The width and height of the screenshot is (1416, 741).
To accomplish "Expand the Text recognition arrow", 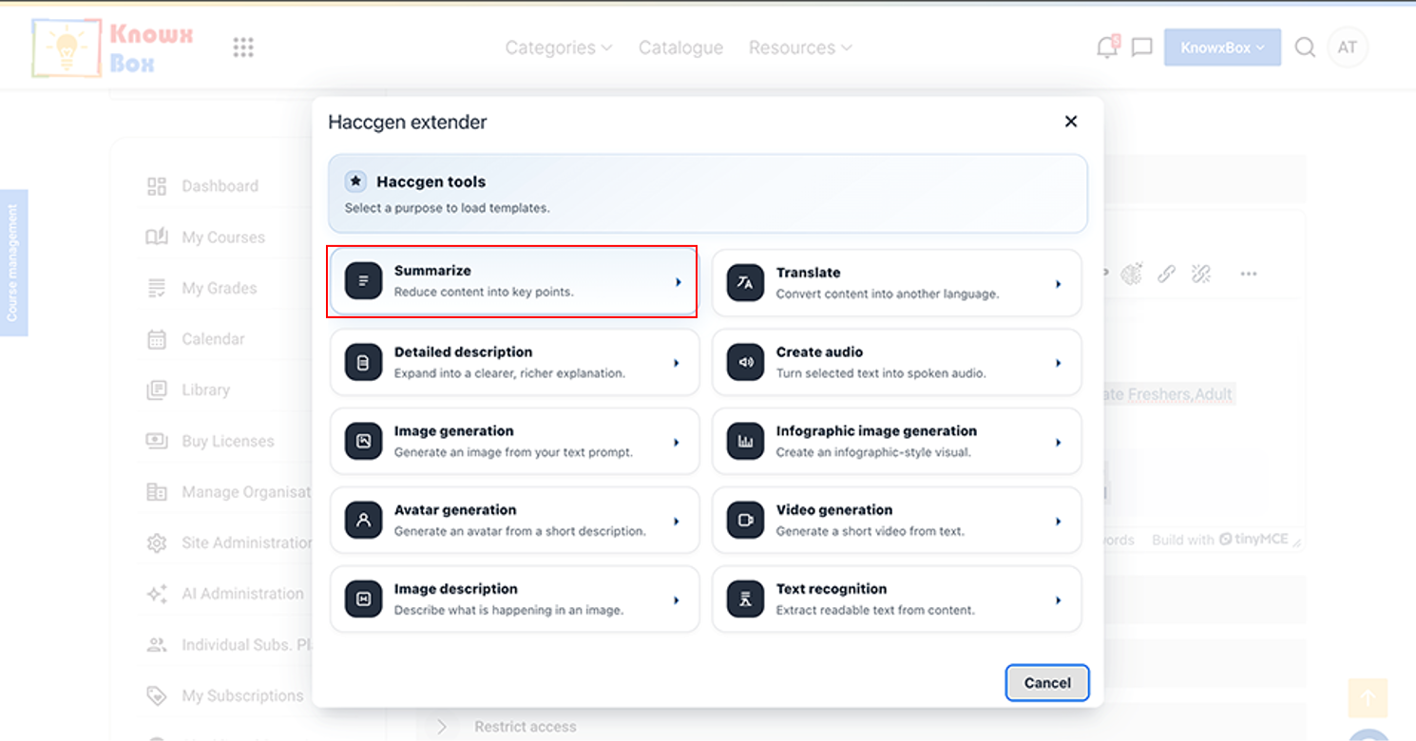I will coord(1058,599).
